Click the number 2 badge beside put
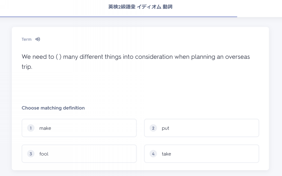Image resolution: width=282 pixels, height=176 pixels. pos(153,128)
